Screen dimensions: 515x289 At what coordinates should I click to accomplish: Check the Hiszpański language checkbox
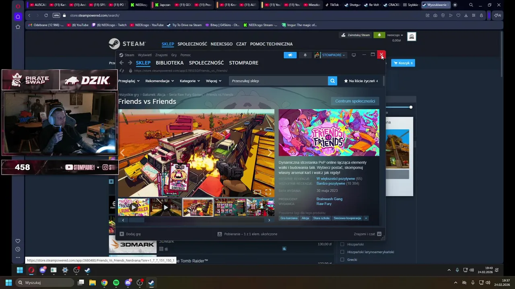pos(342,244)
